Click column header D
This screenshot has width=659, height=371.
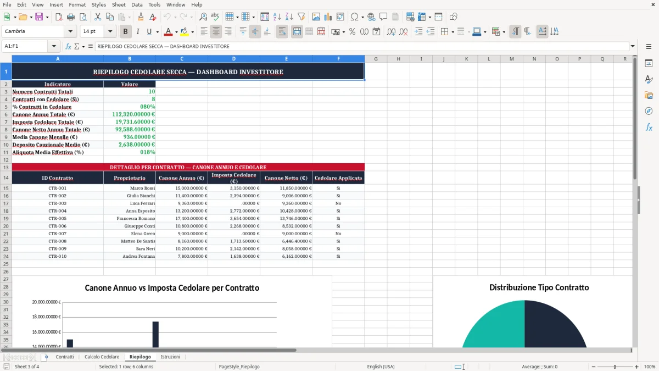pyautogui.click(x=234, y=59)
